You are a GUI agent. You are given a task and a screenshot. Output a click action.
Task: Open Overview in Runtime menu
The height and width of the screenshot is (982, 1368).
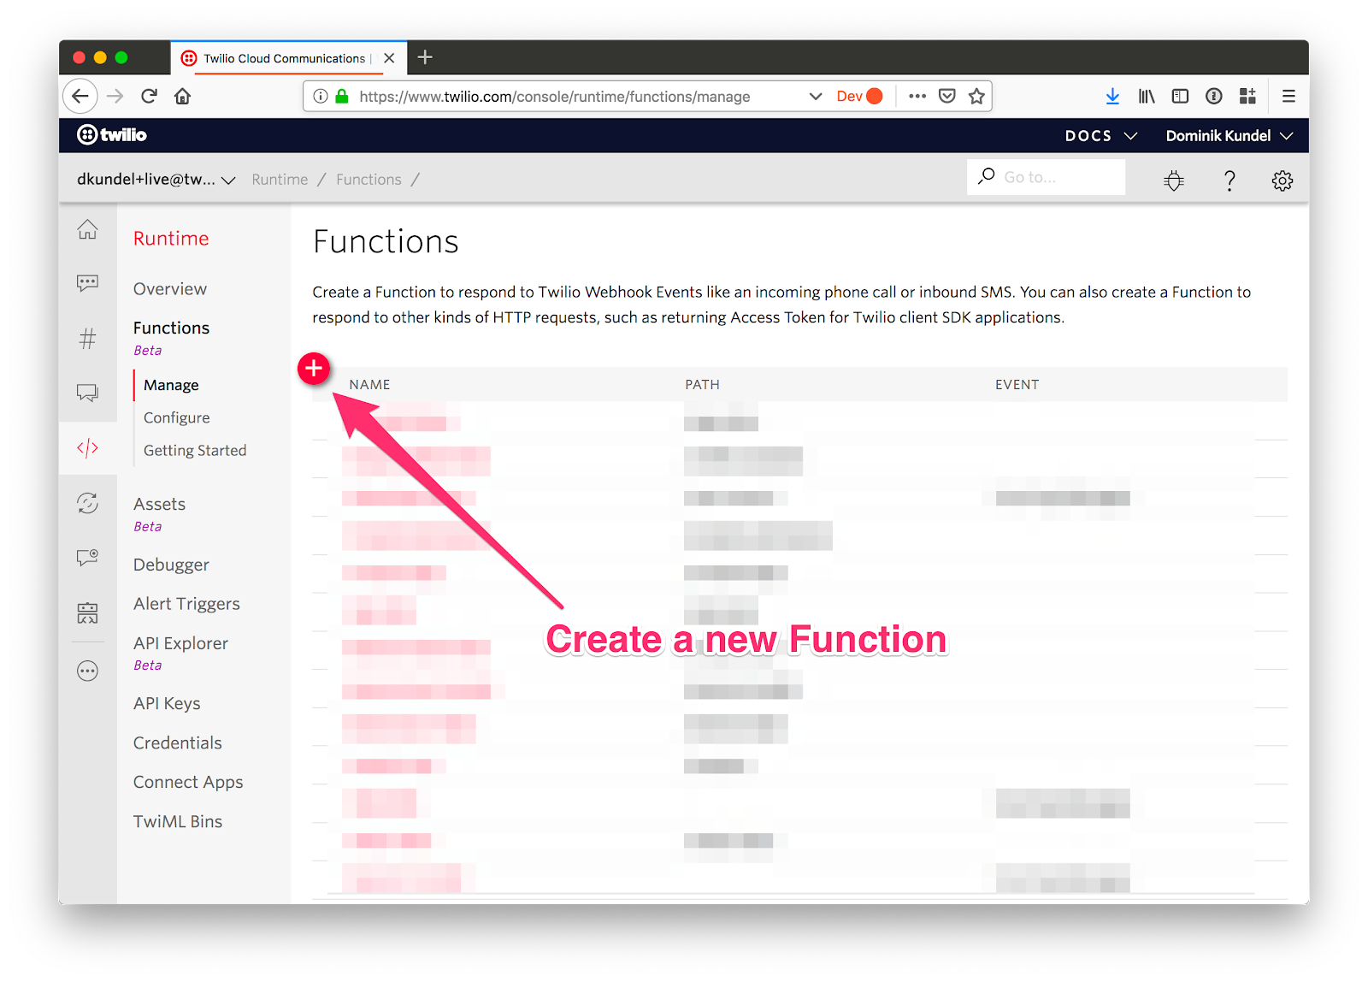(x=170, y=289)
